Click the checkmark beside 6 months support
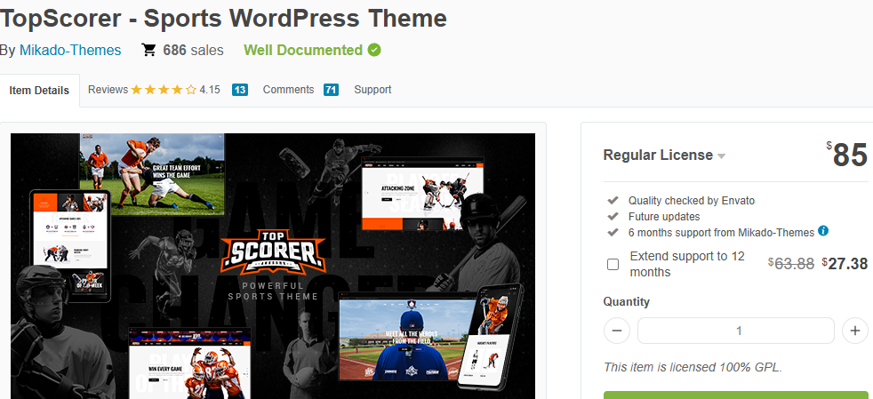 click(x=613, y=232)
